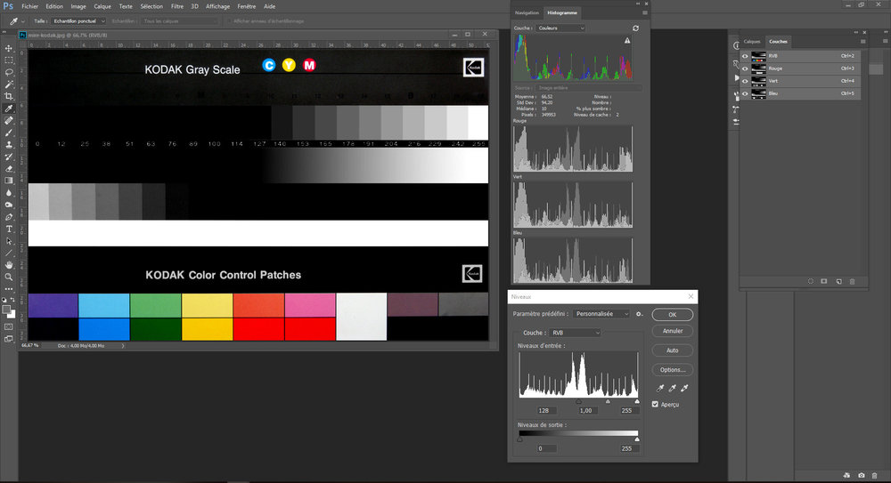Click Annuler button in Niveaux dialog
891x483 pixels.
(672, 331)
